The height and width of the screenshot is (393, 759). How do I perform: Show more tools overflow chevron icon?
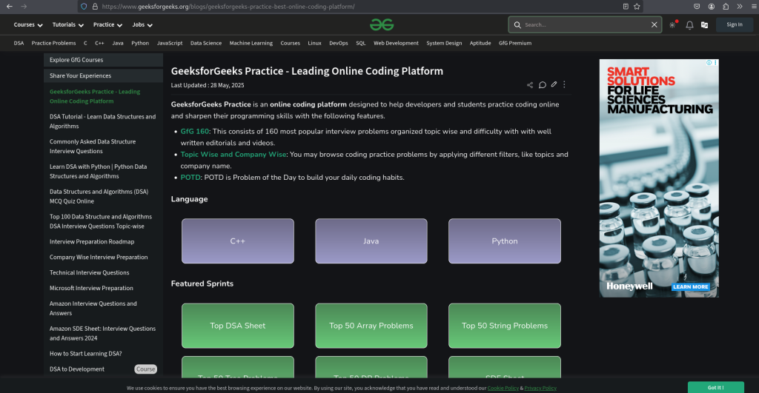(740, 6)
